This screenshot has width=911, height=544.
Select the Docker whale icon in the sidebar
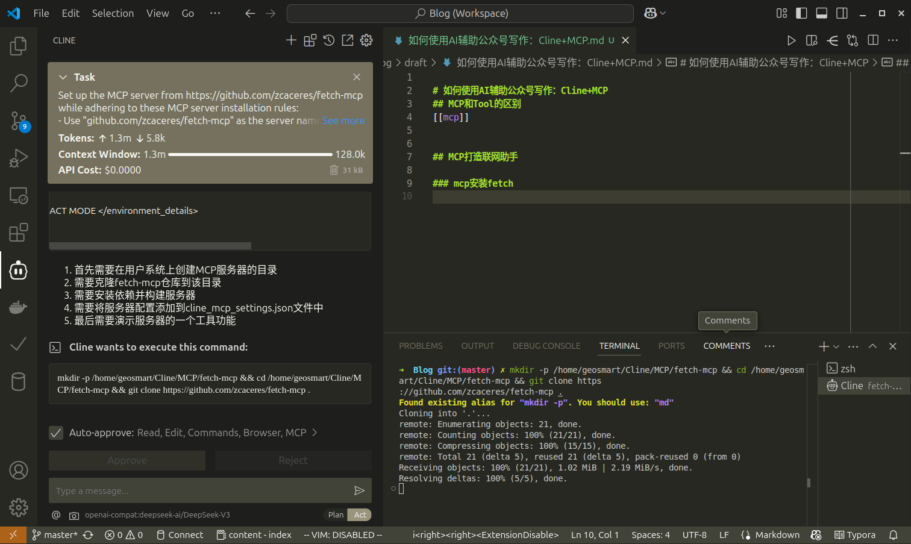pos(18,307)
